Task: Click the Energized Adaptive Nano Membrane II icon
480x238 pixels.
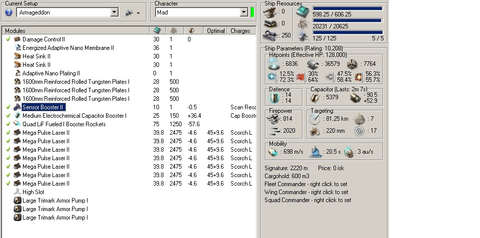Action: 17,48
